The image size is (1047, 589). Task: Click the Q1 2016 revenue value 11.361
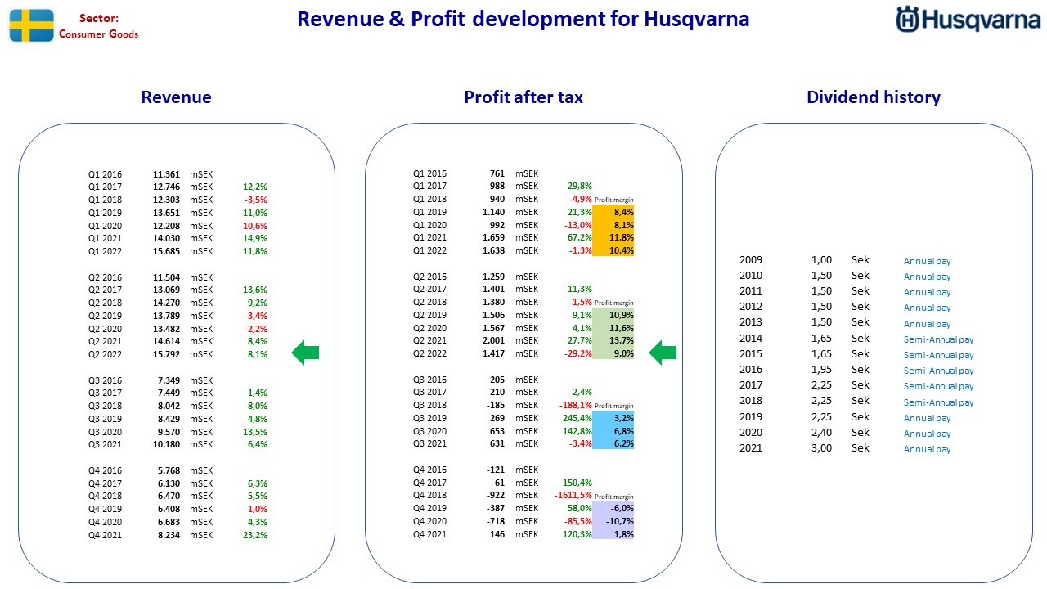166,174
